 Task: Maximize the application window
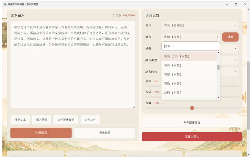(236, 4)
